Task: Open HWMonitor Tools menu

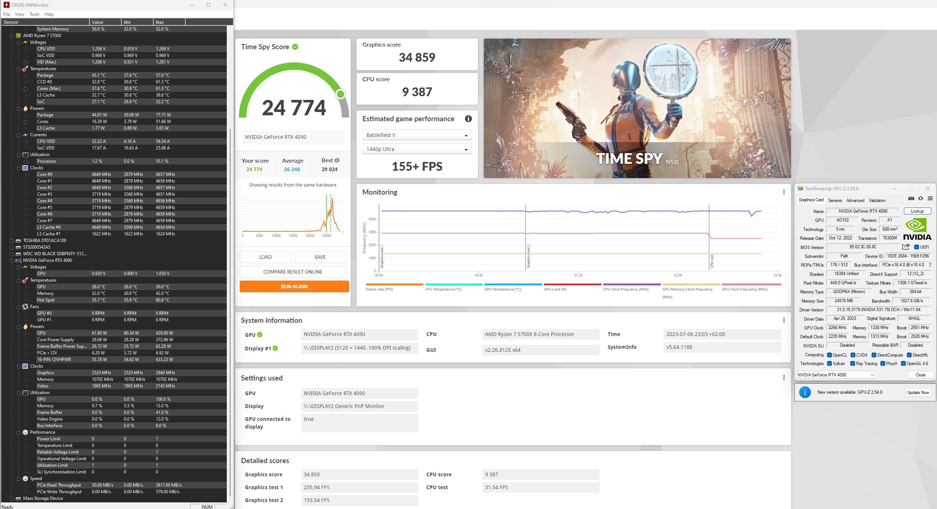Action: tap(34, 14)
